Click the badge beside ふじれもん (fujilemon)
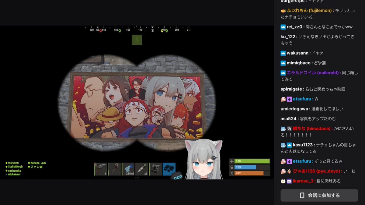This screenshot has height=205, width=365. pyautogui.click(x=283, y=10)
